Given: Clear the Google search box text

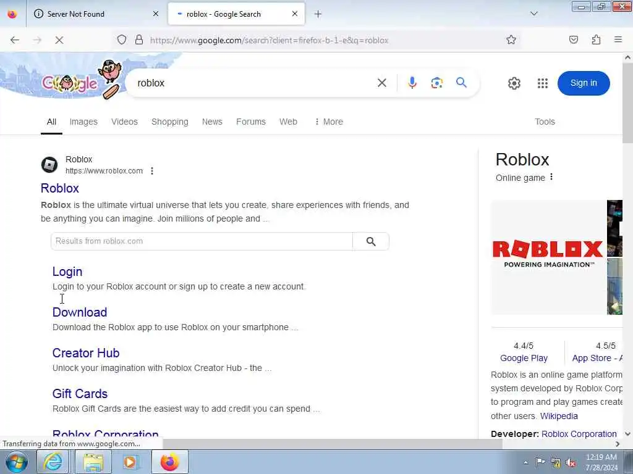Looking at the screenshot, I should pyautogui.click(x=382, y=83).
